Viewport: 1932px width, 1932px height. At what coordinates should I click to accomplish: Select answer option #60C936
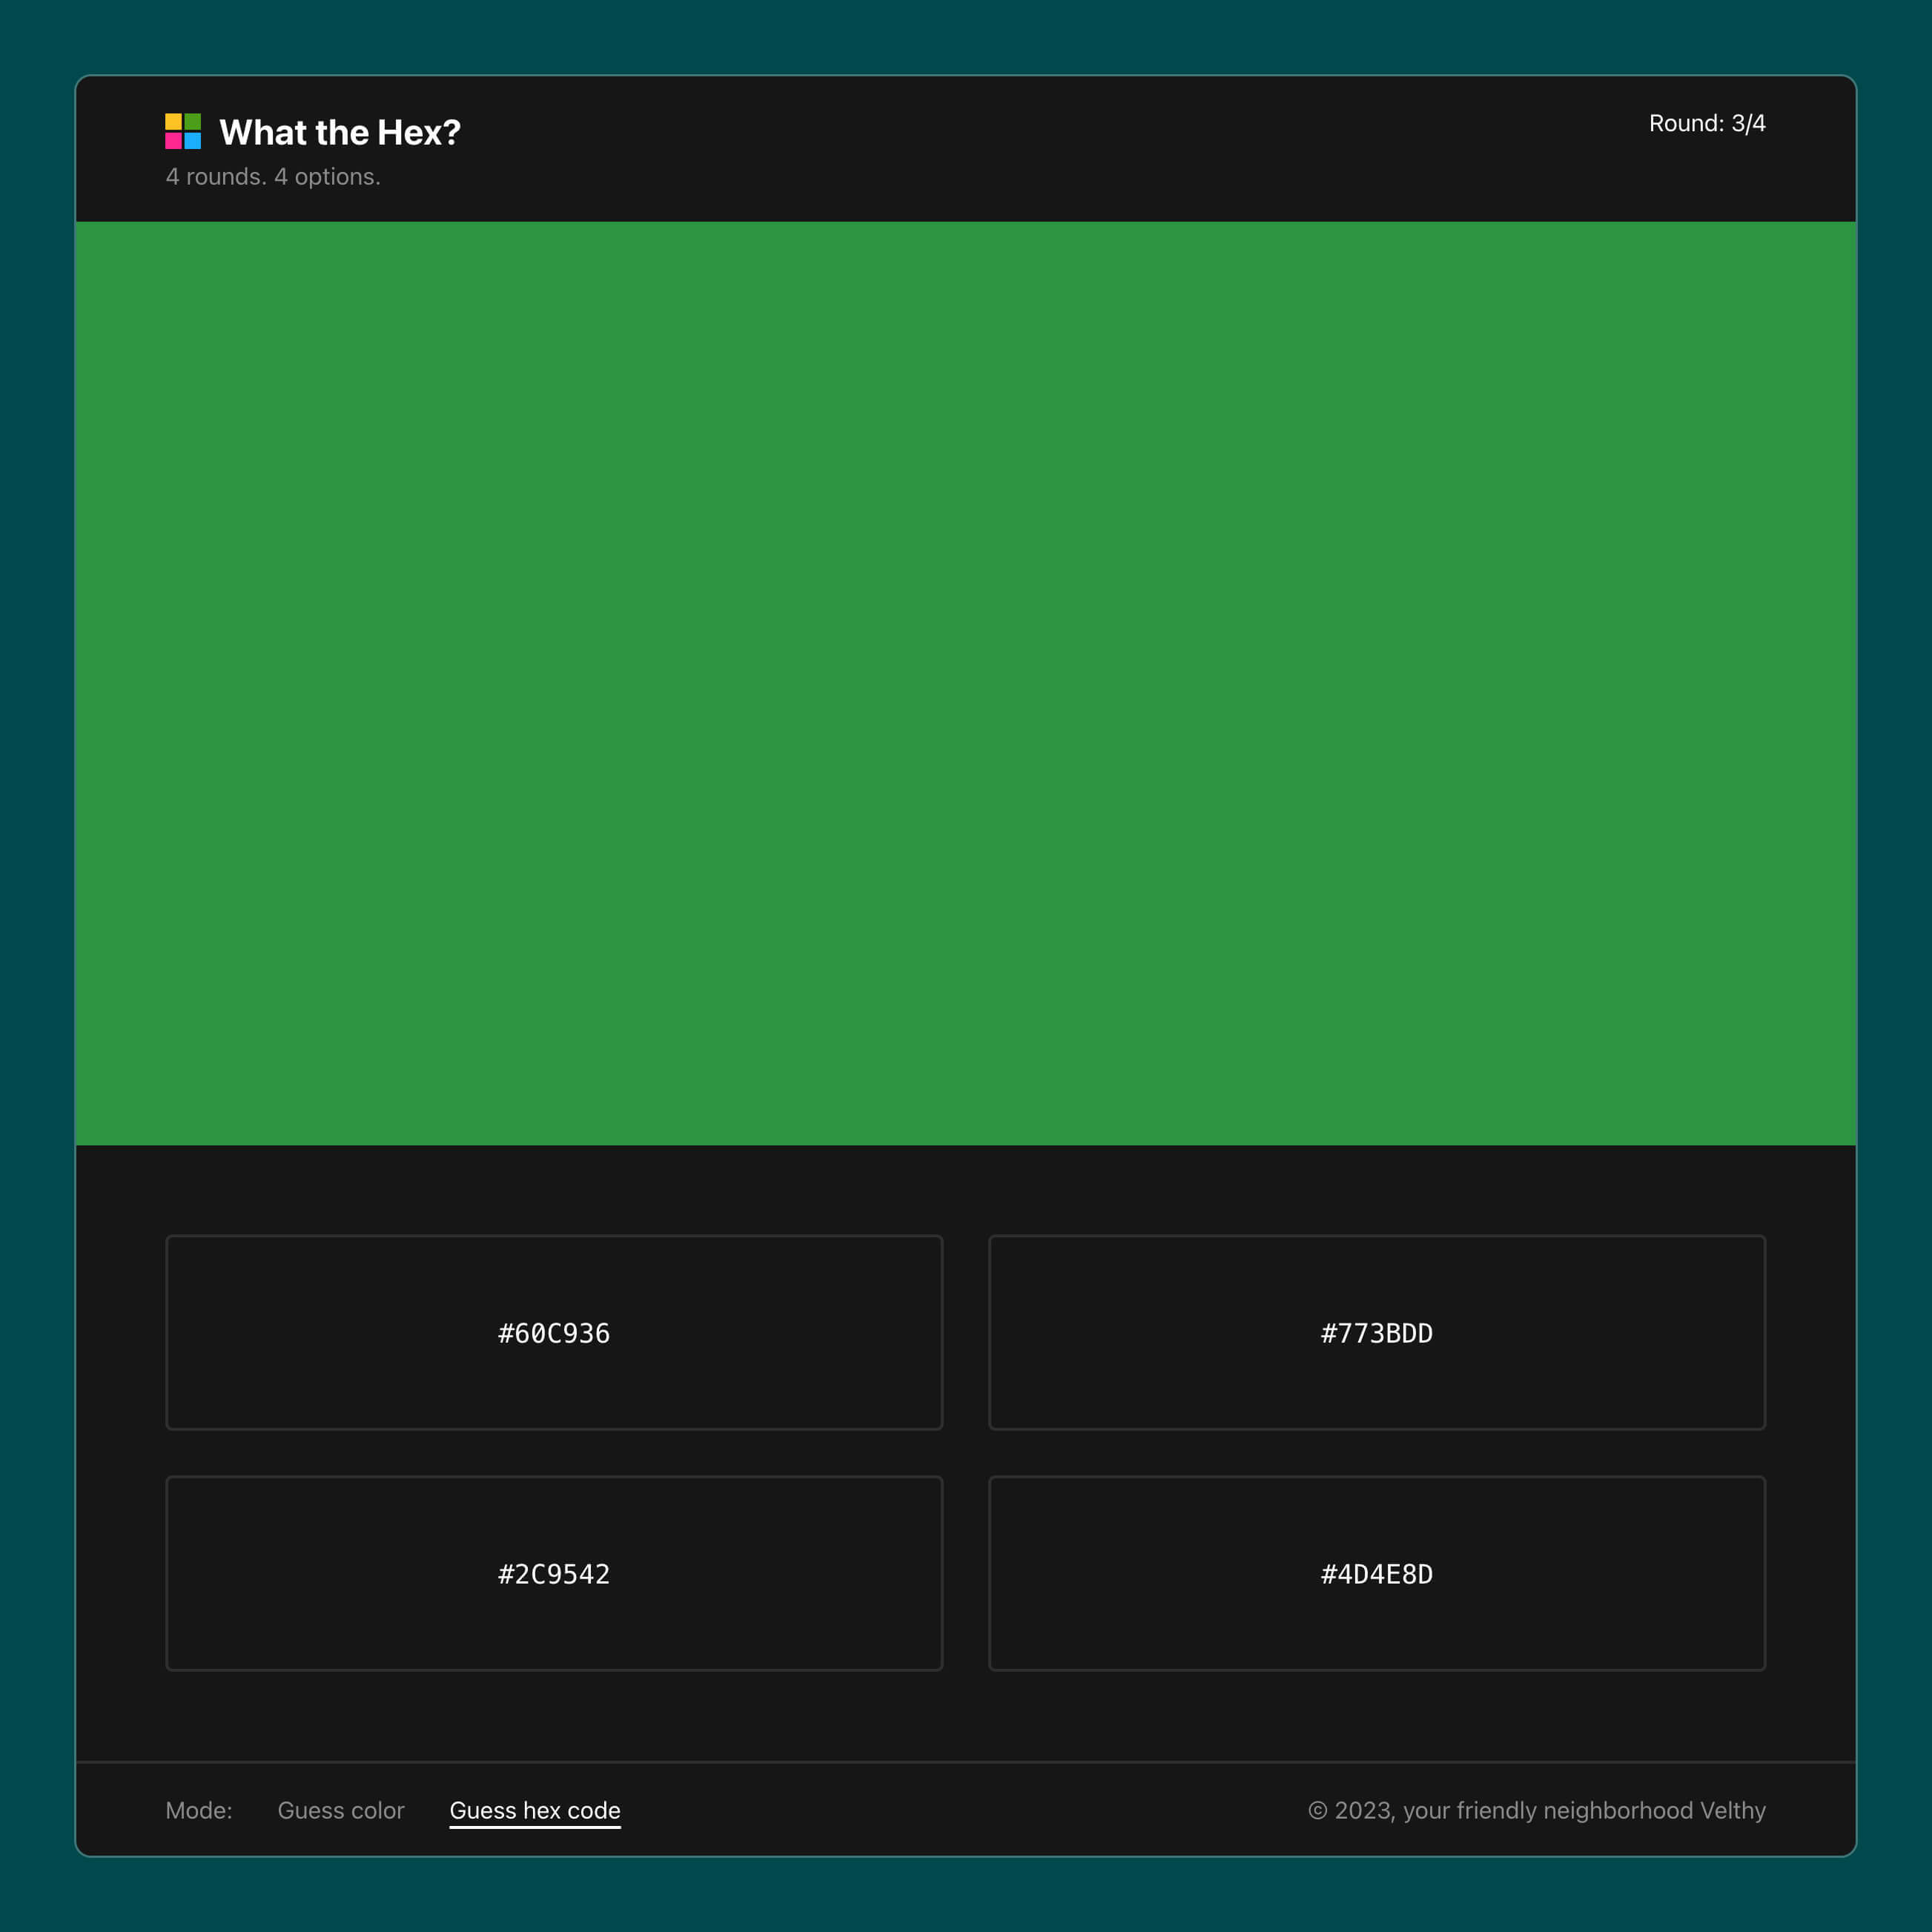pyautogui.click(x=553, y=1332)
